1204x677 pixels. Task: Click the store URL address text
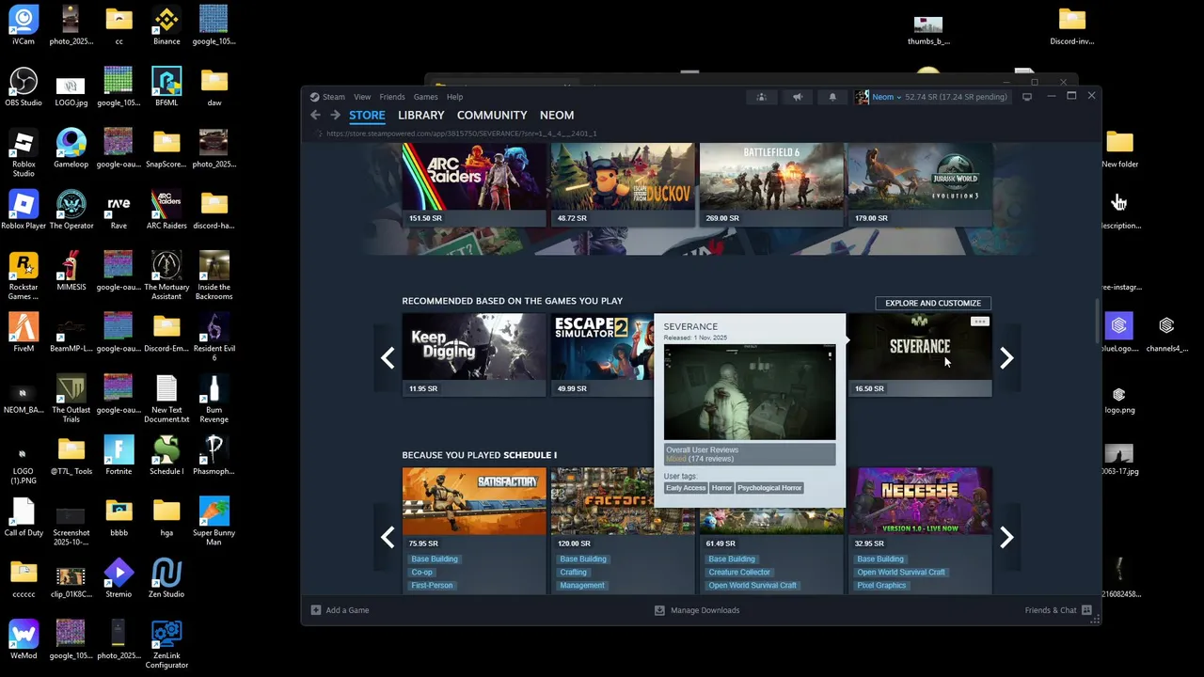(462, 134)
